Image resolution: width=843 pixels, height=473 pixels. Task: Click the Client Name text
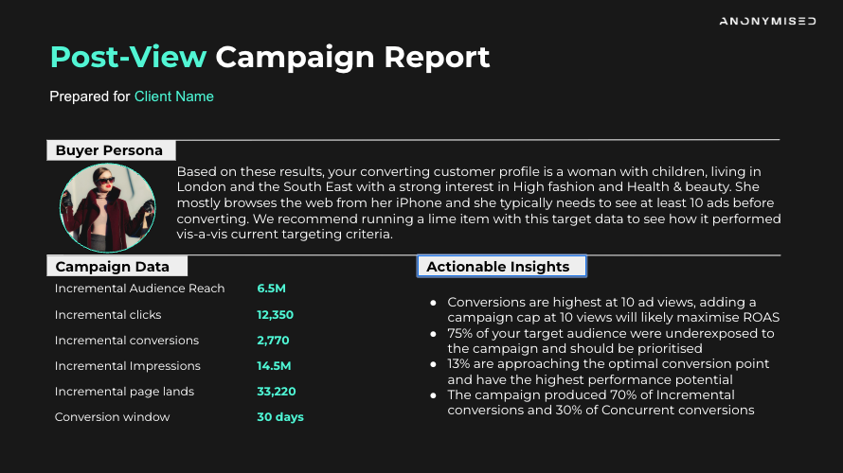pos(174,96)
